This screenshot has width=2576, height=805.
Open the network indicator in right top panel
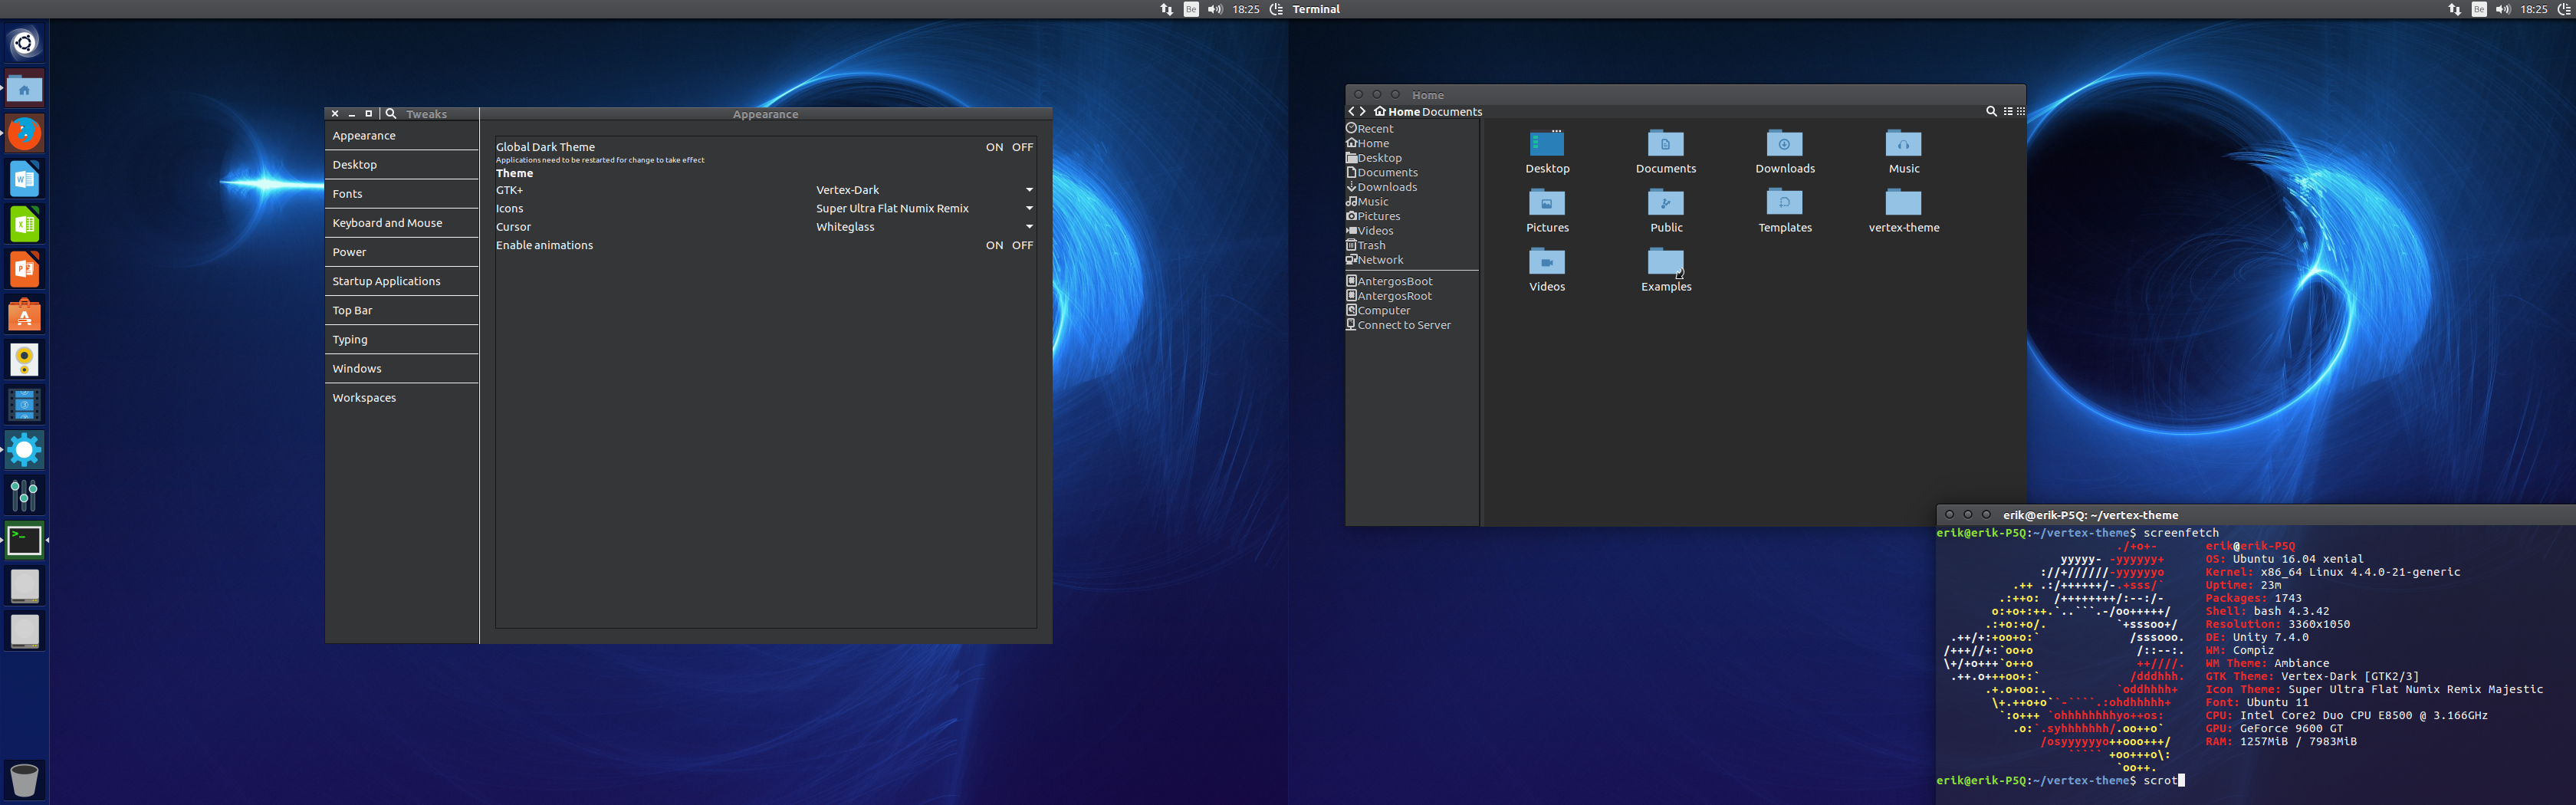tap(2454, 9)
